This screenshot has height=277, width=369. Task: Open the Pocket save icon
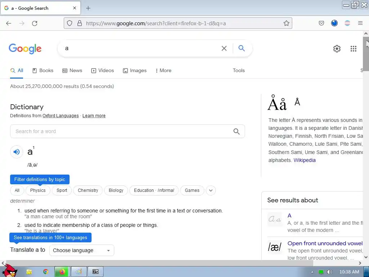click(321, 23)
